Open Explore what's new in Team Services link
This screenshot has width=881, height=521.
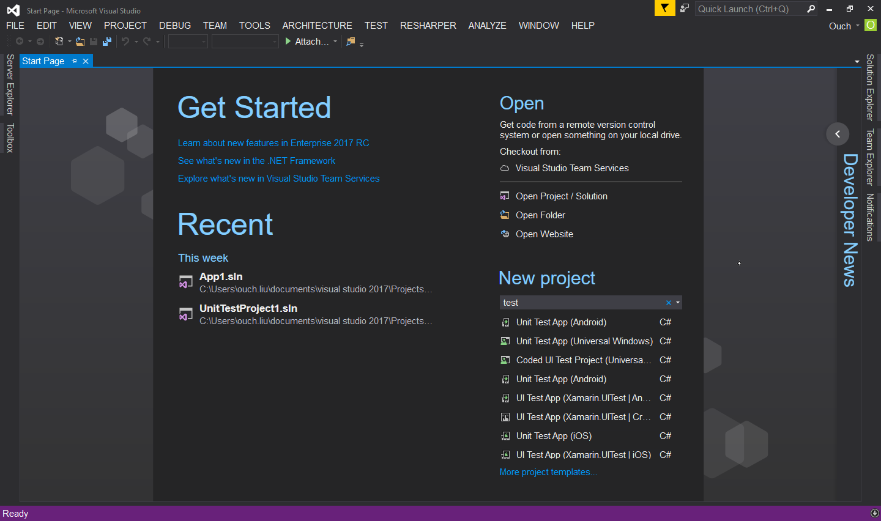(278, 179)
